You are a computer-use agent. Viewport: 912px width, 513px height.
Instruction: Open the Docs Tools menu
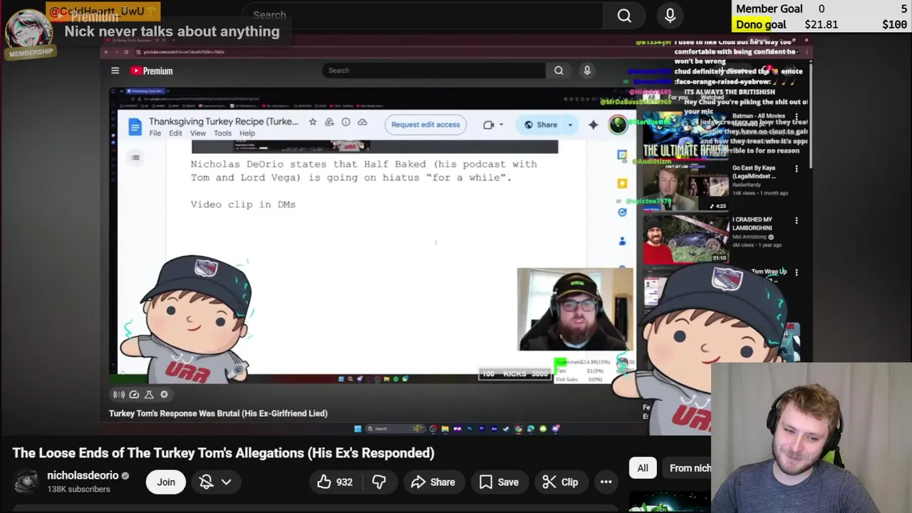(222, 133)
